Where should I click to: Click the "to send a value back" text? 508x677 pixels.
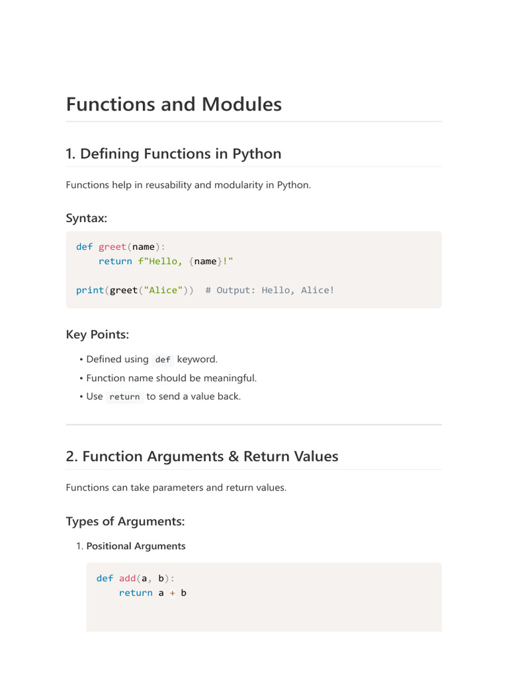click(193, 397)
